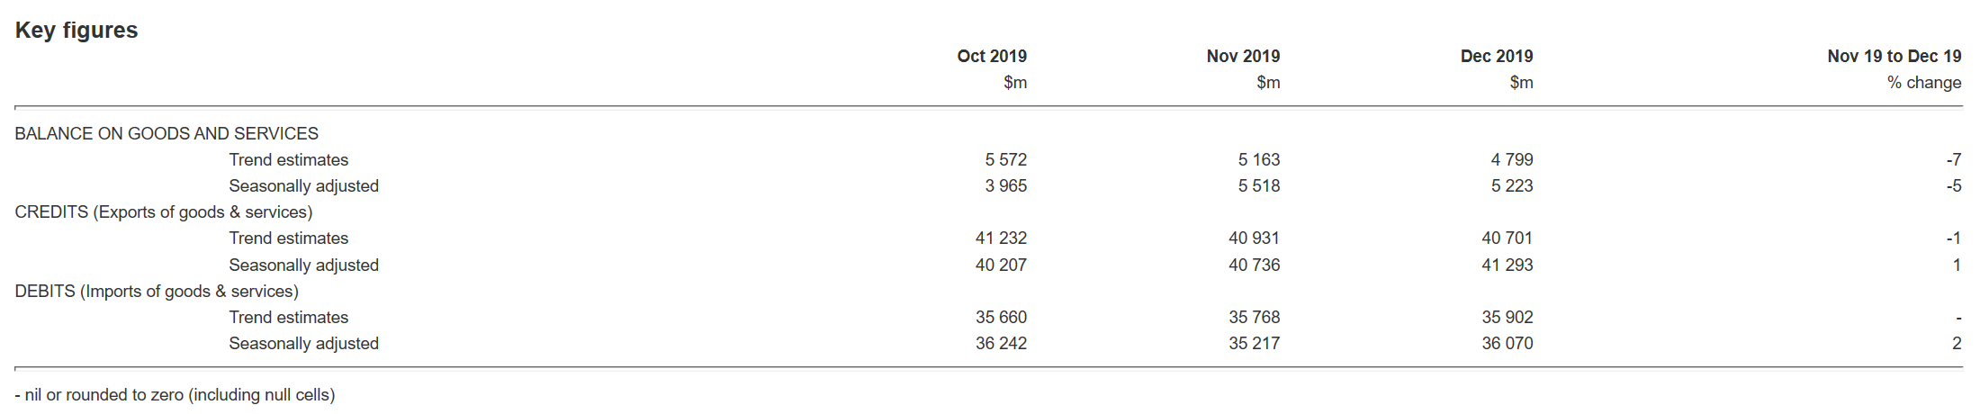This screenshot has width=1980, height=414.
Task: Click the Nov 2019 column header
Action: tap(1243, 56)
